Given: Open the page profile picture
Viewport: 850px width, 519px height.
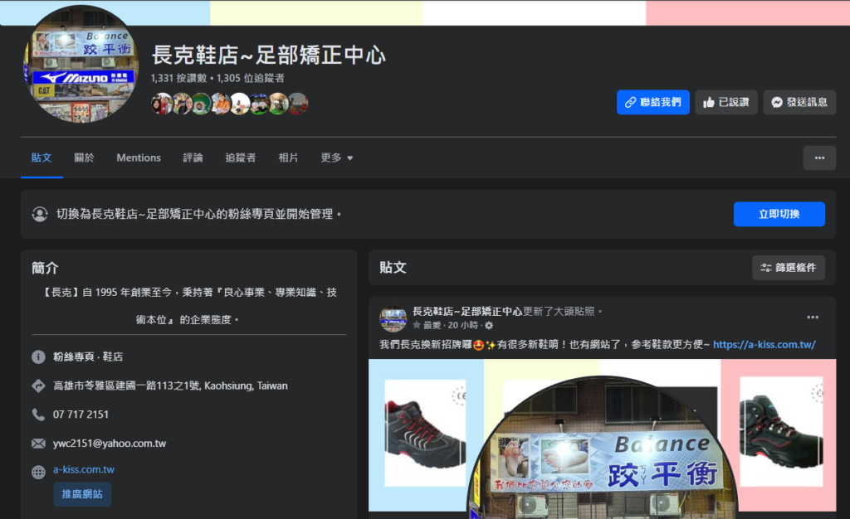Looking at the screenshot, I should coord(81,64).
